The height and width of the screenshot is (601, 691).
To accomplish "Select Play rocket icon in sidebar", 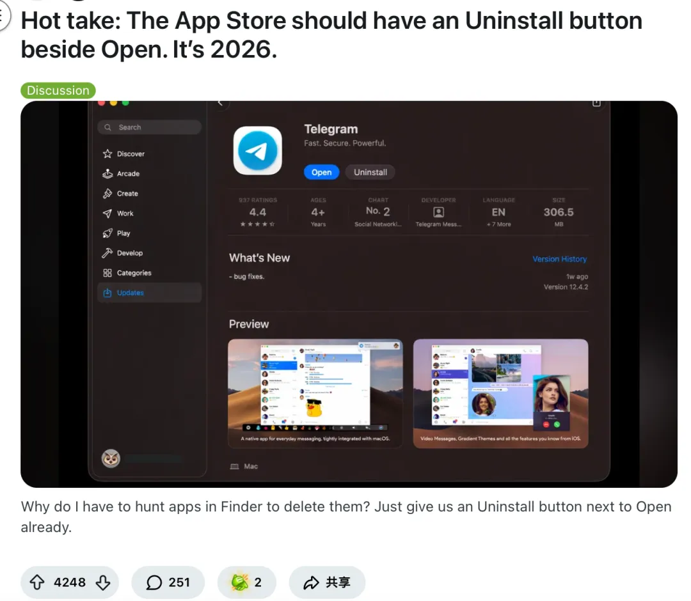I will pos(107,233).
